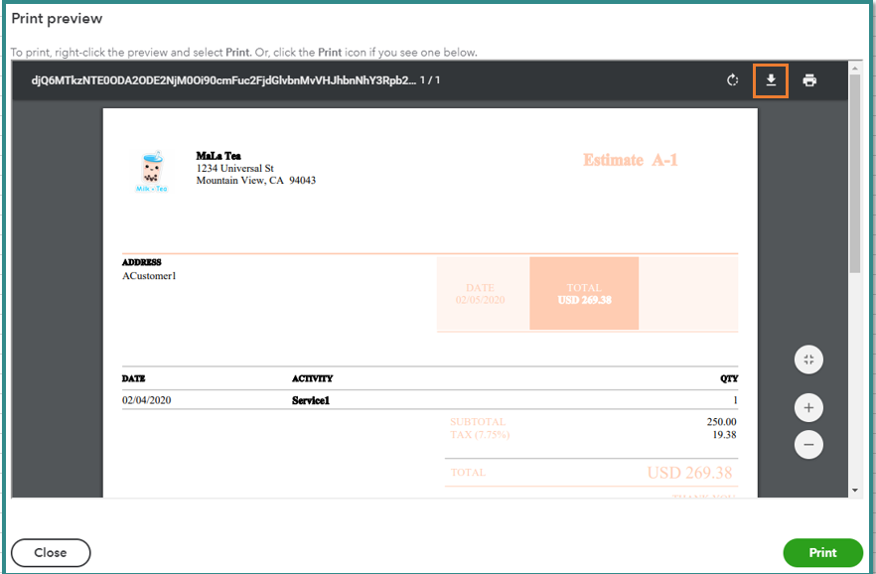Click the highlighted TOTAL USD 269.38 cell
The image size is (876, 574).
click(x=584, y=292)
